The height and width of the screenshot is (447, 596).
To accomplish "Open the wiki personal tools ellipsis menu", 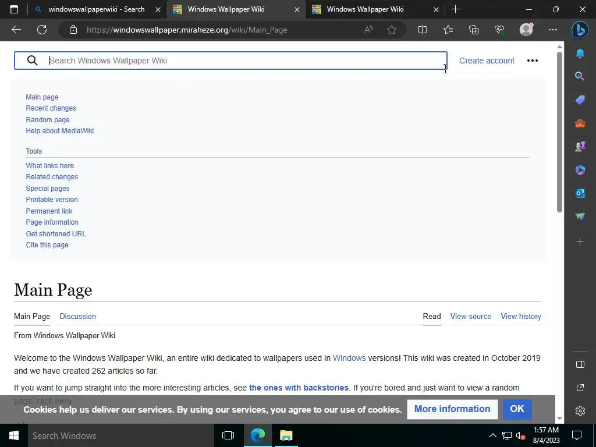I will tap(532, 61).
